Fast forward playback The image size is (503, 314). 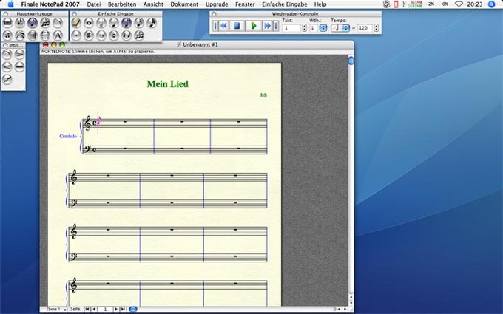pyautogui.click(x=267, y=26)
